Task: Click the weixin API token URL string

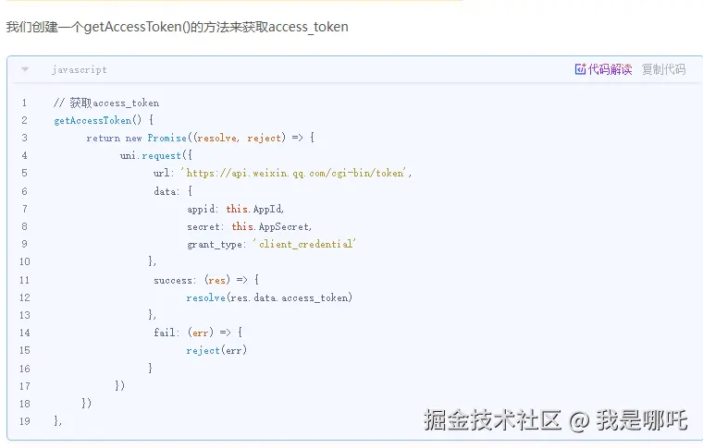Action: coord(295,173)
